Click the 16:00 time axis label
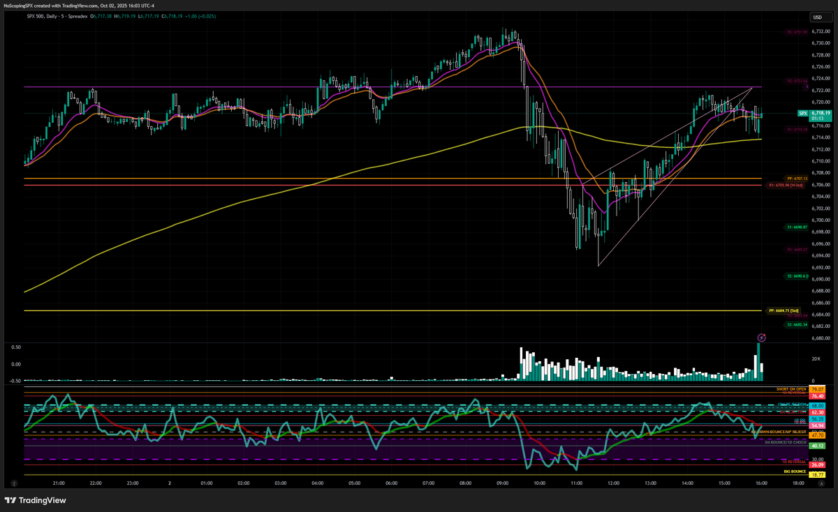 point(760,482)
